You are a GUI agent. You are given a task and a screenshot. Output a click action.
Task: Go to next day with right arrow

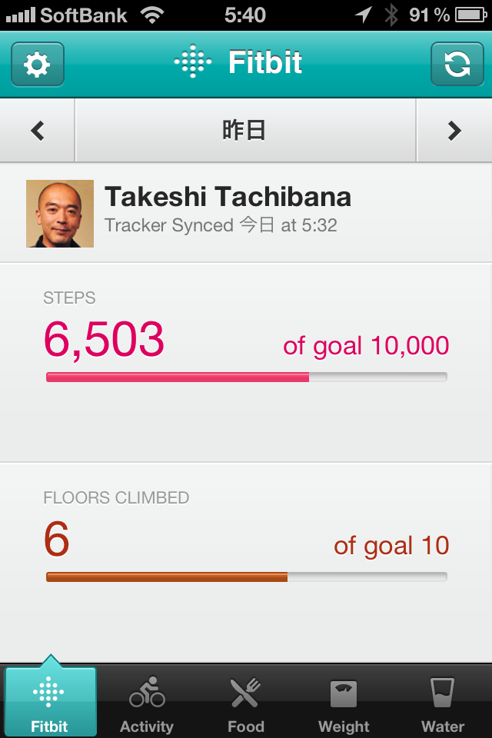(x=454, y=131)
